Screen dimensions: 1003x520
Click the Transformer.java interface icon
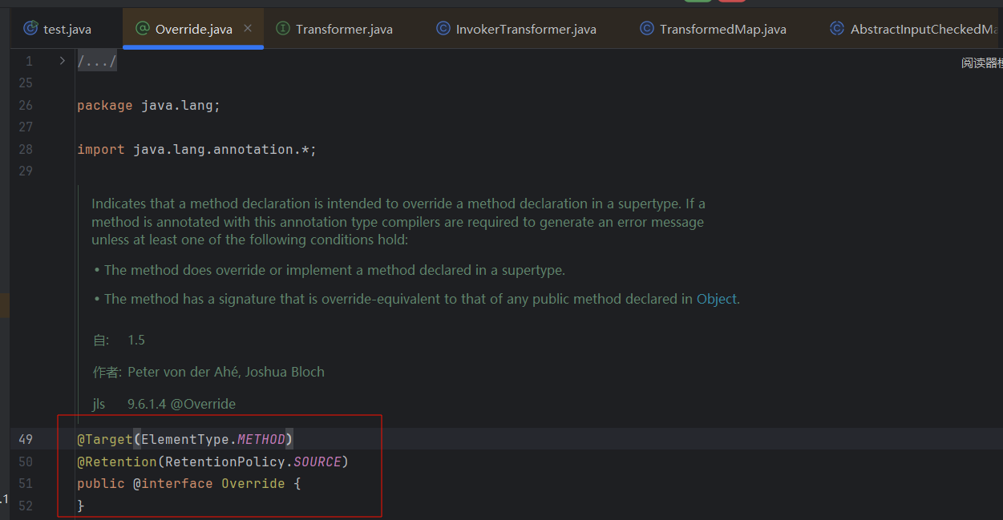(283, 29)
